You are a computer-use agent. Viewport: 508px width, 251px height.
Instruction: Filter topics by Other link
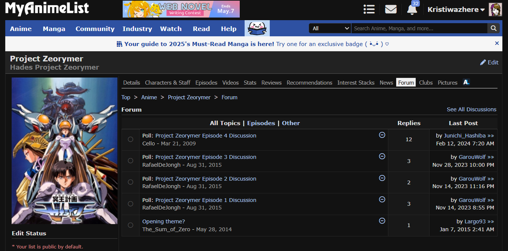tap(291, 123)
